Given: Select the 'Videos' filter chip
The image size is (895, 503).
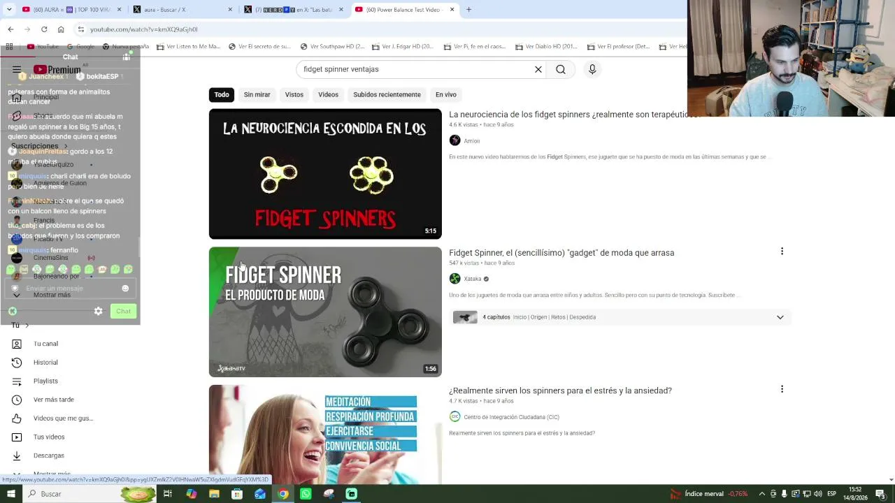Looking at the screenshot, I should pos(328,94).
